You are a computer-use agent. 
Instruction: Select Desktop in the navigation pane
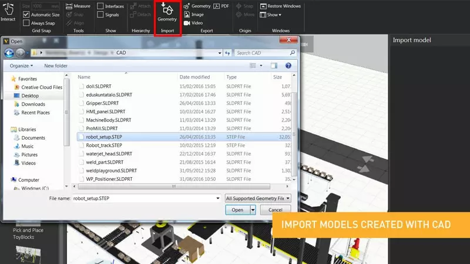[x=29, y=96]
